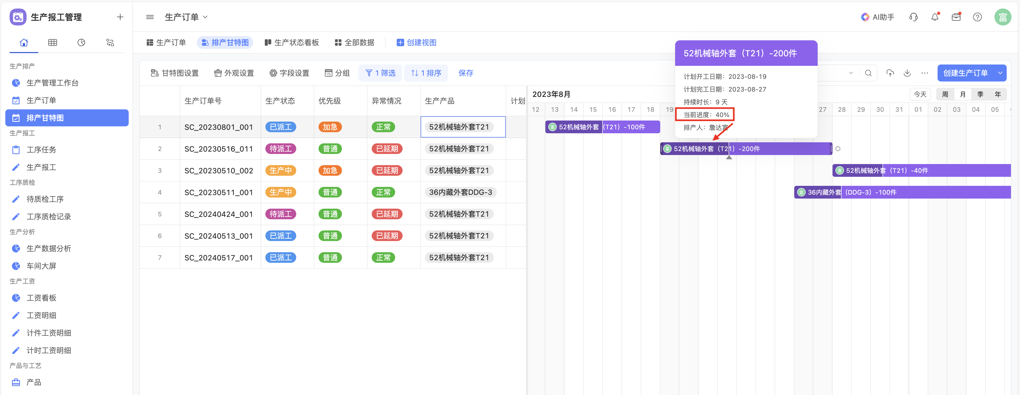Open the 分组 grouping option
The width and height of the screenshot is (1020, 395).
(337, 73)
